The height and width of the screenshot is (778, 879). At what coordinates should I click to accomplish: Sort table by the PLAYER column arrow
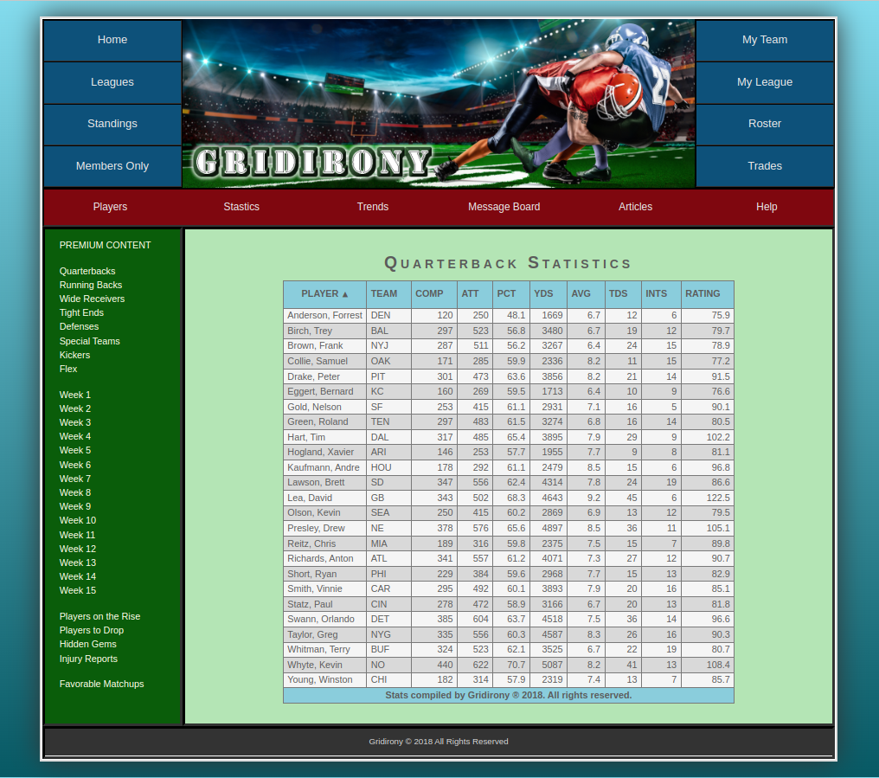click(x=324, y=293)
